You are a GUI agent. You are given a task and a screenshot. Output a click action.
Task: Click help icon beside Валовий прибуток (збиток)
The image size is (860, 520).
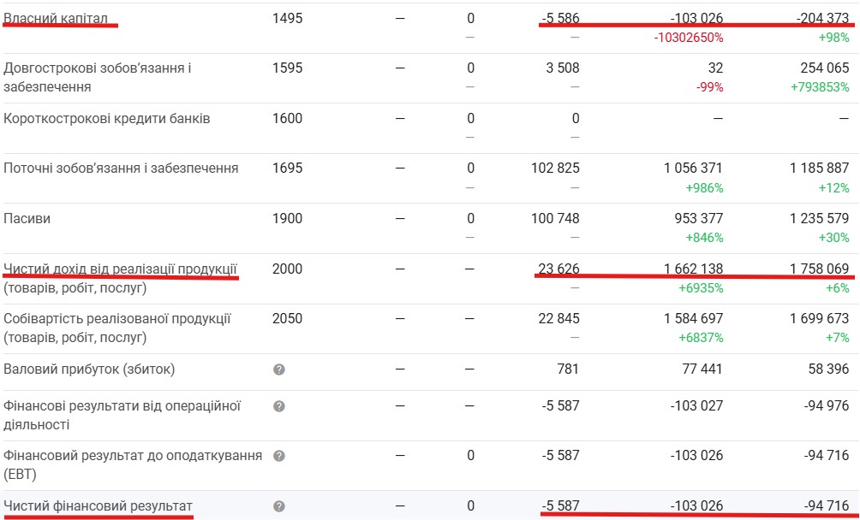coord(278,369)
